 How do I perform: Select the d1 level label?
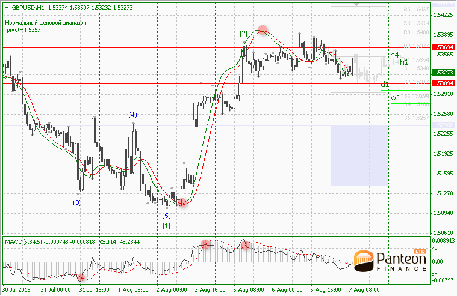point(385,85)
